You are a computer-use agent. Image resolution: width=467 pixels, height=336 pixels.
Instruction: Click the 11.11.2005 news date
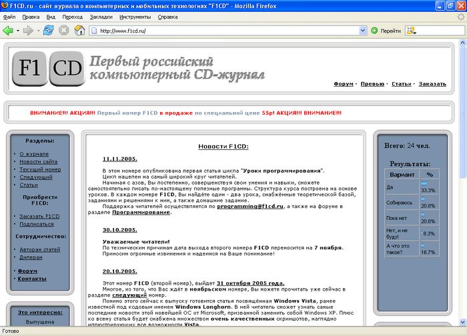click(x=120, y=159)
